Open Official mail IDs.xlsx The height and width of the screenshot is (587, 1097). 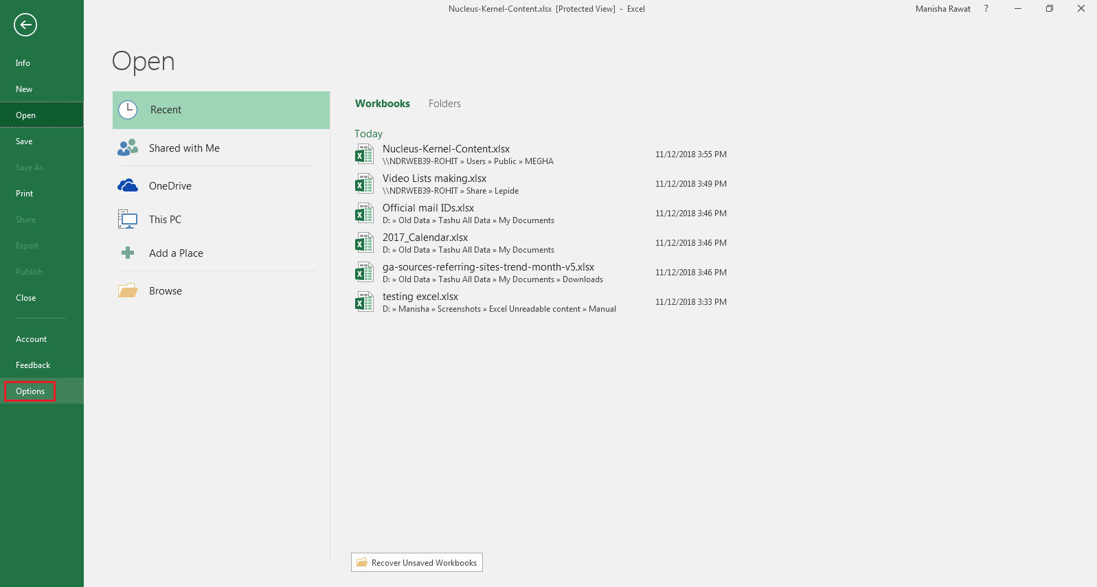pos(541,214)
